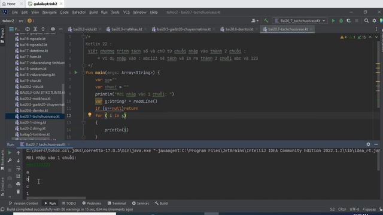Click Up the stack trace arrow
The width and height of the screenshot is (383, 215).
tap(19, 153)
